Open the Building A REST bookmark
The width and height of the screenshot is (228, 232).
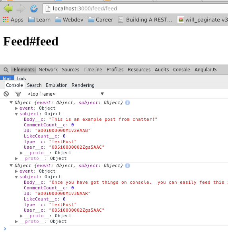point(145,20)
